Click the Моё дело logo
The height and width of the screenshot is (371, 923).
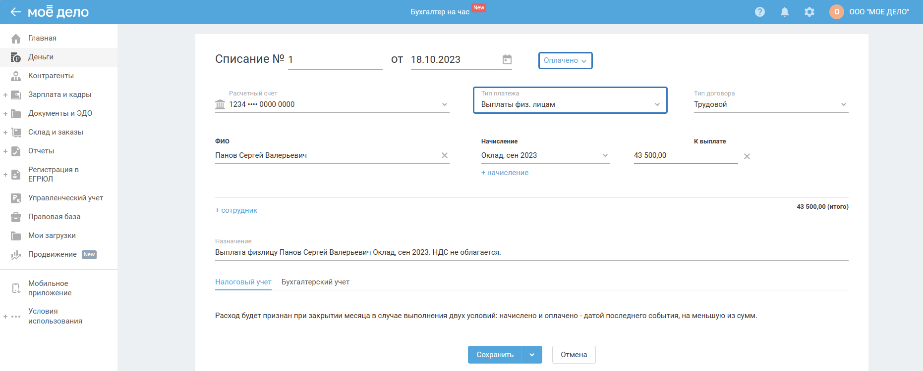coord(58,12)
